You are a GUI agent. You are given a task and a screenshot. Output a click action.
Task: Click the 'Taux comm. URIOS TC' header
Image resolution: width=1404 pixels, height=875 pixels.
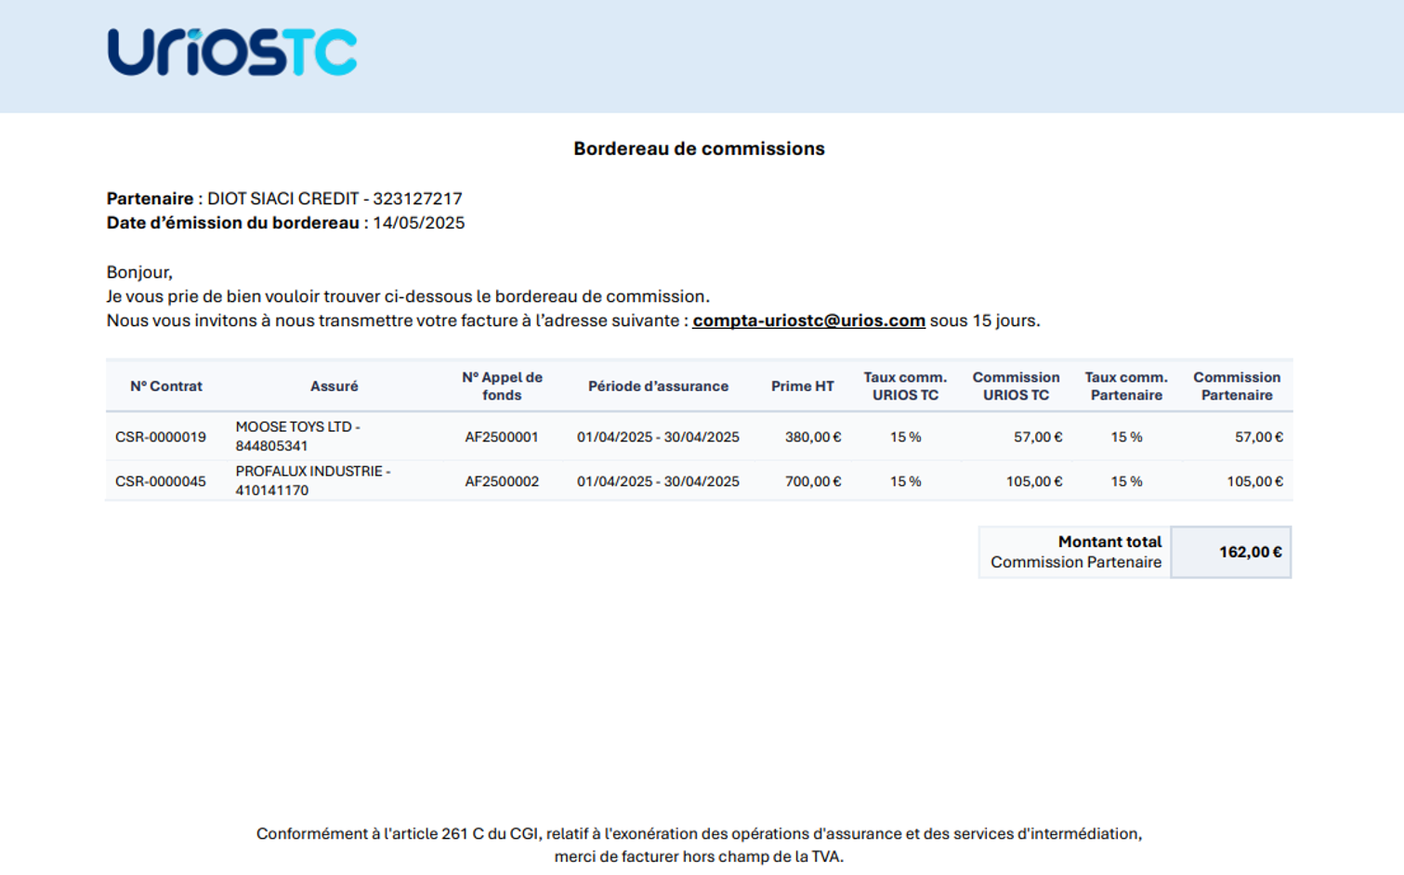click(905, 386)
